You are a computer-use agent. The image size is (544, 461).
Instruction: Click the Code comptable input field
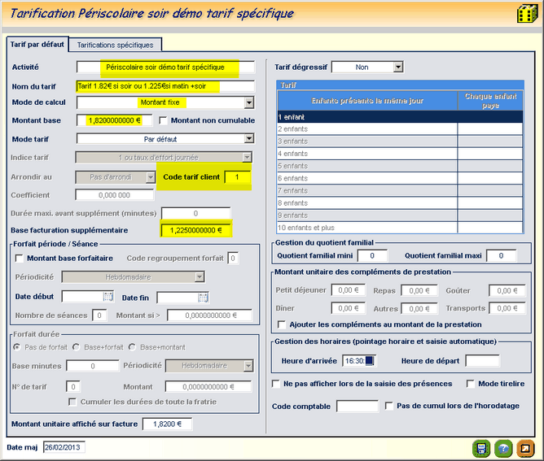(357, 406)
